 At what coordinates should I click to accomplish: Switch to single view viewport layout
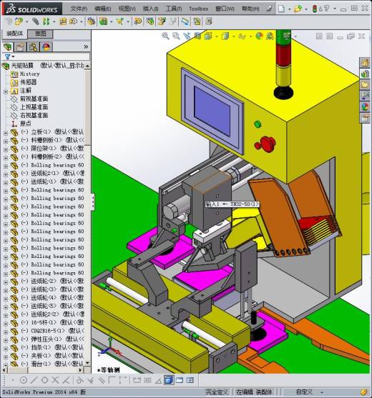coord(169,380)
